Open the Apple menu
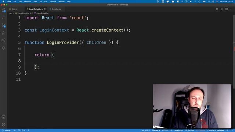 pos(3,1)
